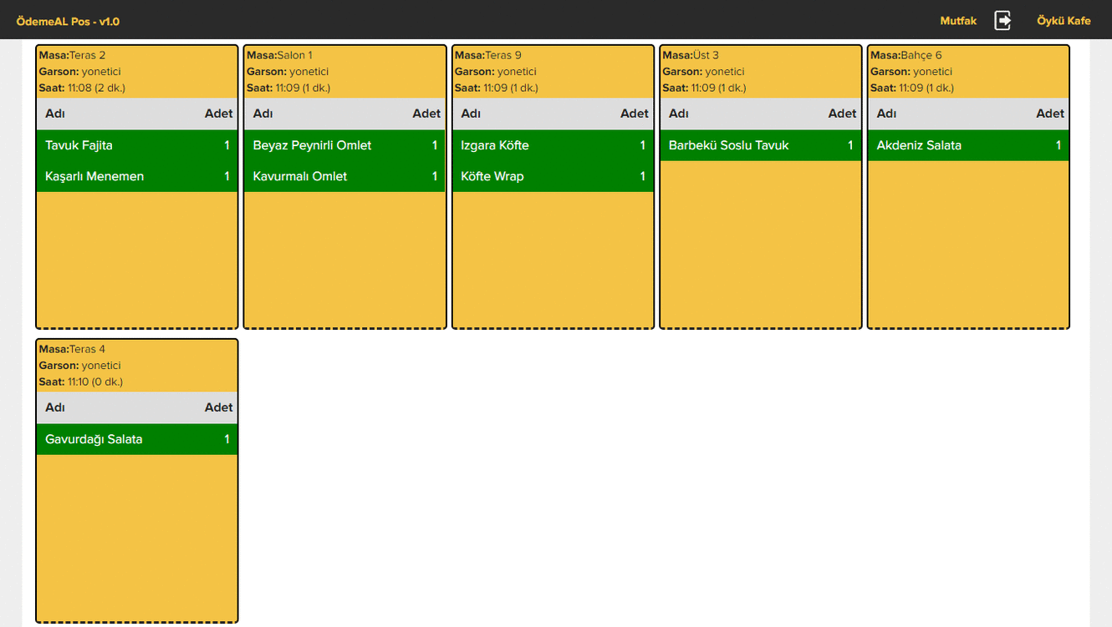This screenshot has height=627, width=1112.
Task: Select the Kaşarlı Menemen order row
Action: tap(137, 176)
